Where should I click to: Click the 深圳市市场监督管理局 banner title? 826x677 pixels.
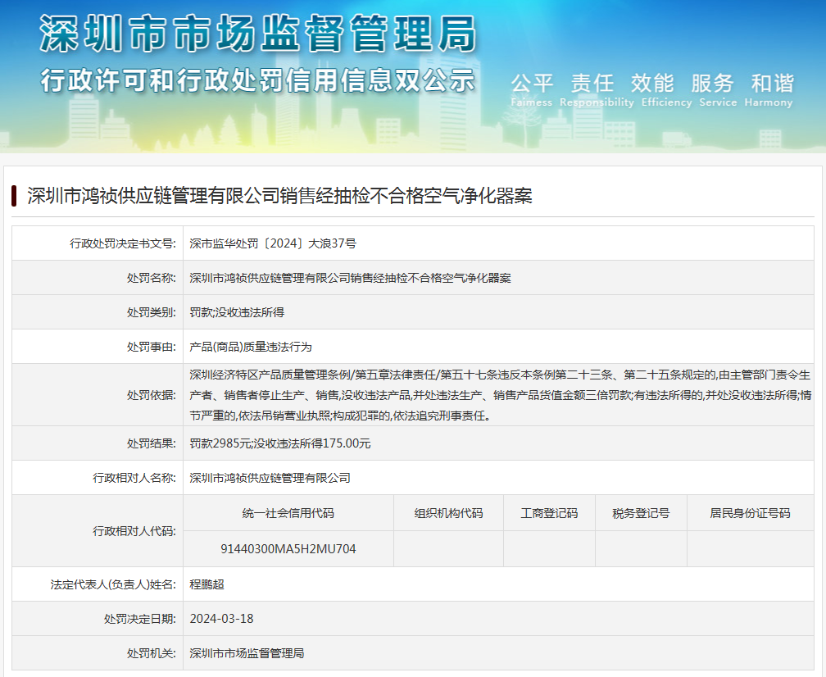tap(258, 34)
